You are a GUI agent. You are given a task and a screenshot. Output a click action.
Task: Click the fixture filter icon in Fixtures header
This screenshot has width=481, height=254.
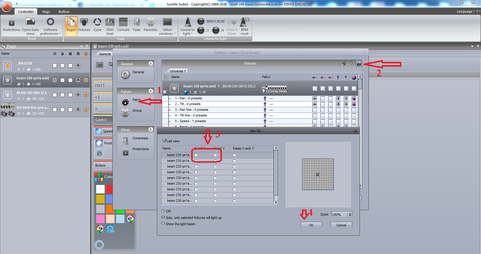[344, 64]
